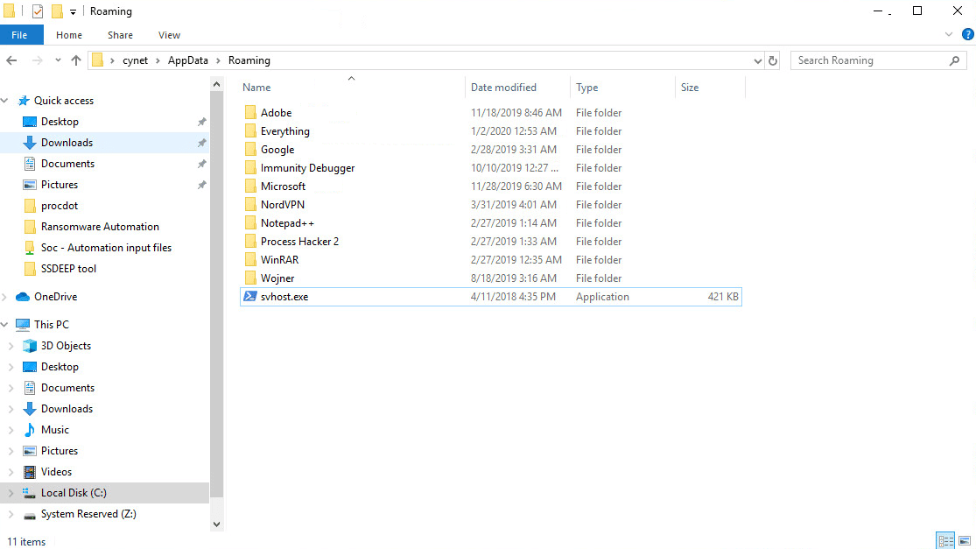Screen dimensions: 976x549
Task: Navigate to AppData in the breadcrumb
Action: [x=188, y=60]
